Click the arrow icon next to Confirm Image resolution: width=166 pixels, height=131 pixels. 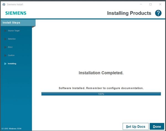click(5, 55)
